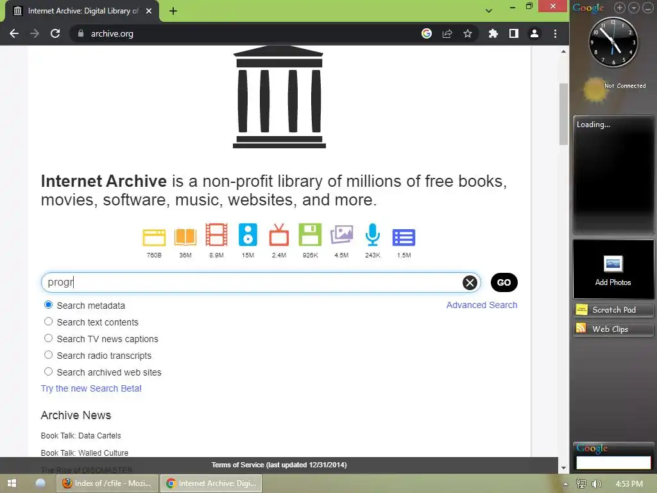The height and width of the screenshot is (493, 657).
Task: Select Search metadata radio button
Action: tap(48, 305)
